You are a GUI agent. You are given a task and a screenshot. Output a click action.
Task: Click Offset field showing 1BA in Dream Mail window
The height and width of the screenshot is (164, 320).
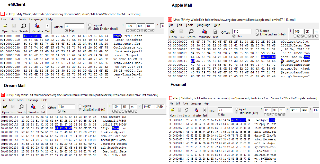(x=66, y=107)
